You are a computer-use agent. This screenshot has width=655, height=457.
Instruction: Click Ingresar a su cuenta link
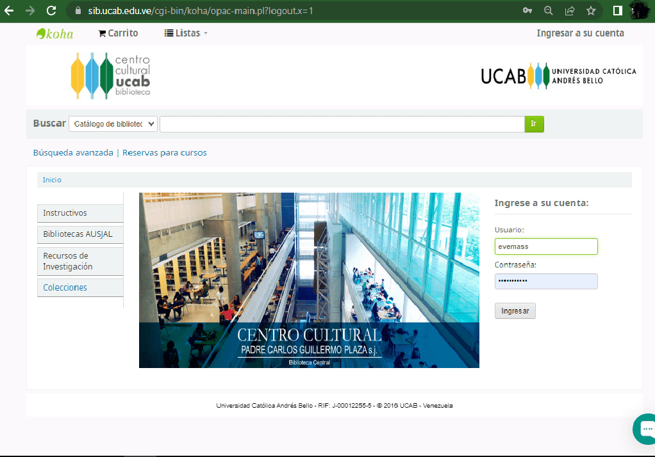tap(580, 33)
